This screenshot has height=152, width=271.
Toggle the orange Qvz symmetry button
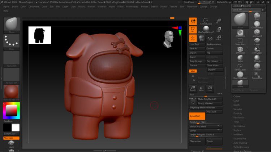(x=193, y=71)
